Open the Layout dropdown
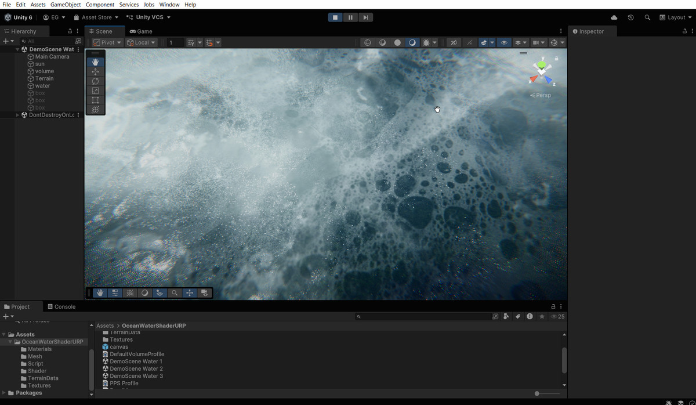696x405 pixels. pos(676,17)
